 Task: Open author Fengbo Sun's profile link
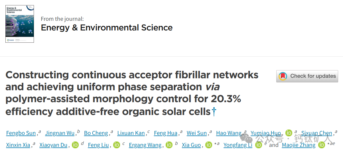click(x=21, y=133)
